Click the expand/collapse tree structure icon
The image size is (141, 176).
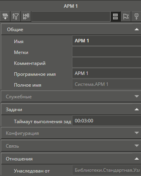[x=26, y=16]
